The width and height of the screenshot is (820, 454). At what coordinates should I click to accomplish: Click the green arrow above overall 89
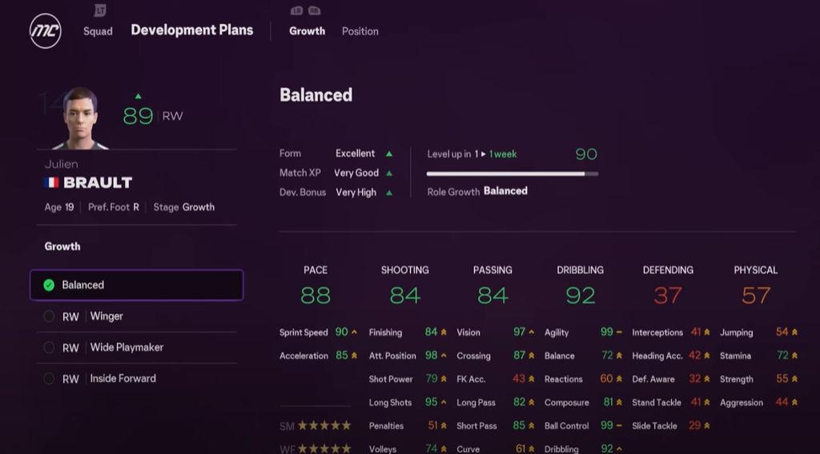point(138,97)
